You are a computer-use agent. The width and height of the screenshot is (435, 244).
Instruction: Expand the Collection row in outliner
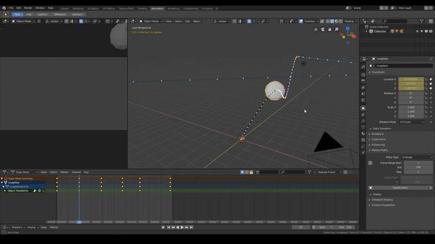pyautogui.click(x=366, y=32)
